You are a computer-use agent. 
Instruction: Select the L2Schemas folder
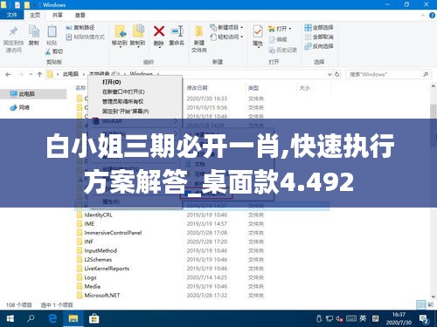point(98,260)
